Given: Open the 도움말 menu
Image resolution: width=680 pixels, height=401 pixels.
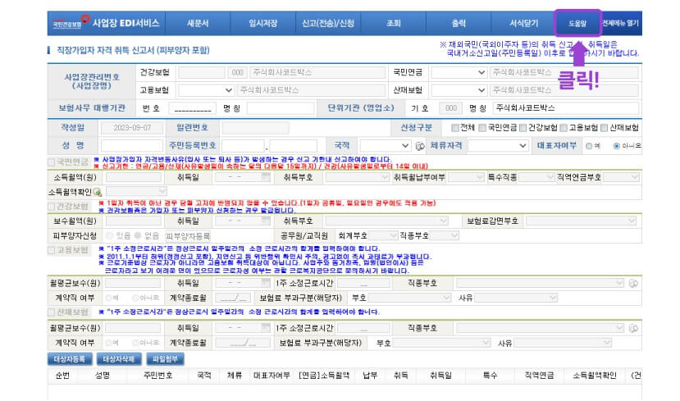Looking at the screenshot, I should (x=577, y=23).
